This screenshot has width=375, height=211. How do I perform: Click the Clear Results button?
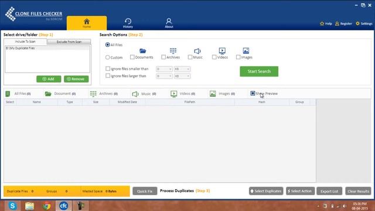(x=358, y=191)
